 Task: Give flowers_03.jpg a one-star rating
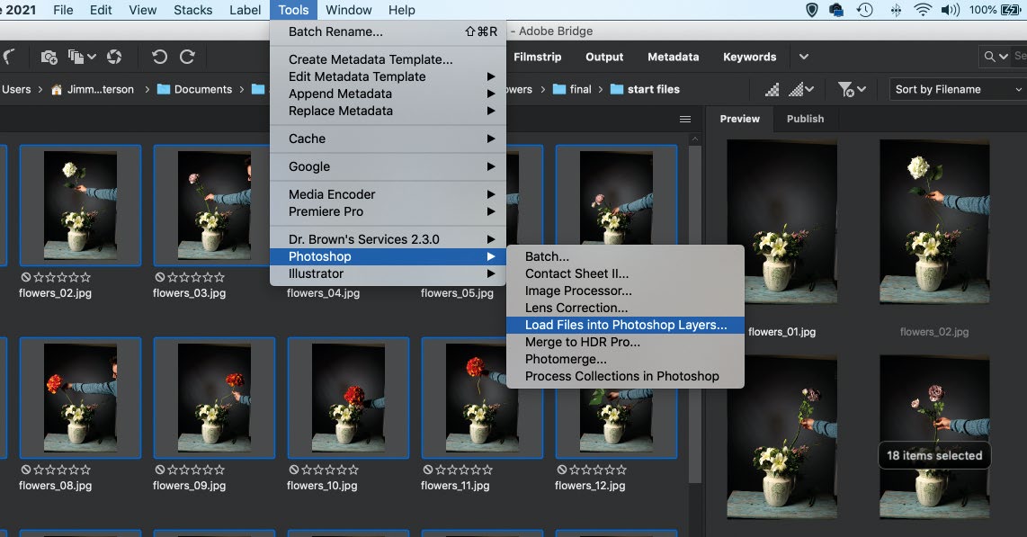point(173,277)
